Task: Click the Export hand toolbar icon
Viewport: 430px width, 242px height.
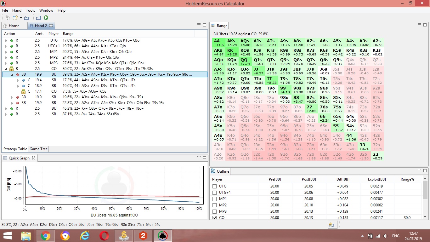Action: [39, 18]
